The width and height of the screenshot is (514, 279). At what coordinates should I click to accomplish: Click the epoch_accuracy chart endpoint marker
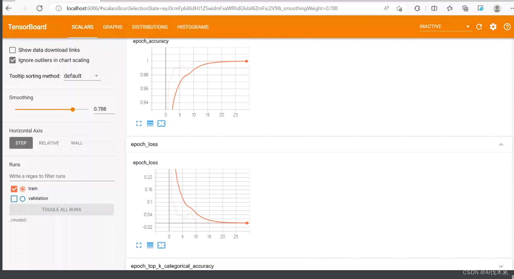[x=247, y=61]
